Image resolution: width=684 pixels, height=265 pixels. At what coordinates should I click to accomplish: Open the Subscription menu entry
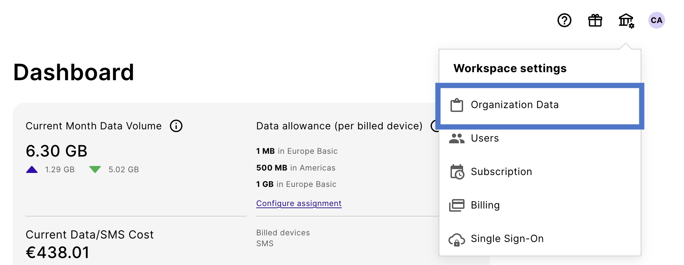click(x=501, y=172)
